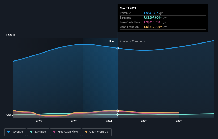Screen dimensions: 218x139
Task: Click the Revenue data point marker on the blue line
Action: coord(118,48)
